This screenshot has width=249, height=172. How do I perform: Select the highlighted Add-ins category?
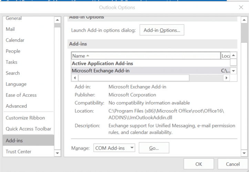coord(28,140)
